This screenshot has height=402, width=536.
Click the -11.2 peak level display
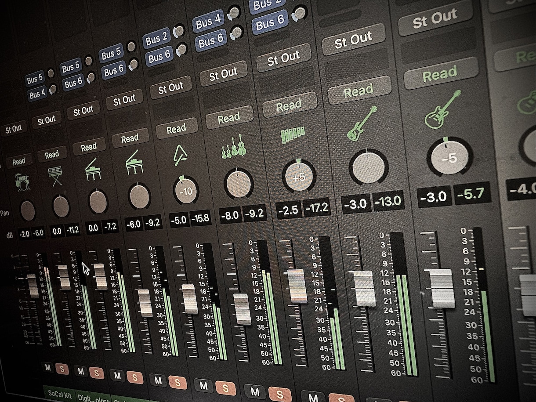[73, 229]
